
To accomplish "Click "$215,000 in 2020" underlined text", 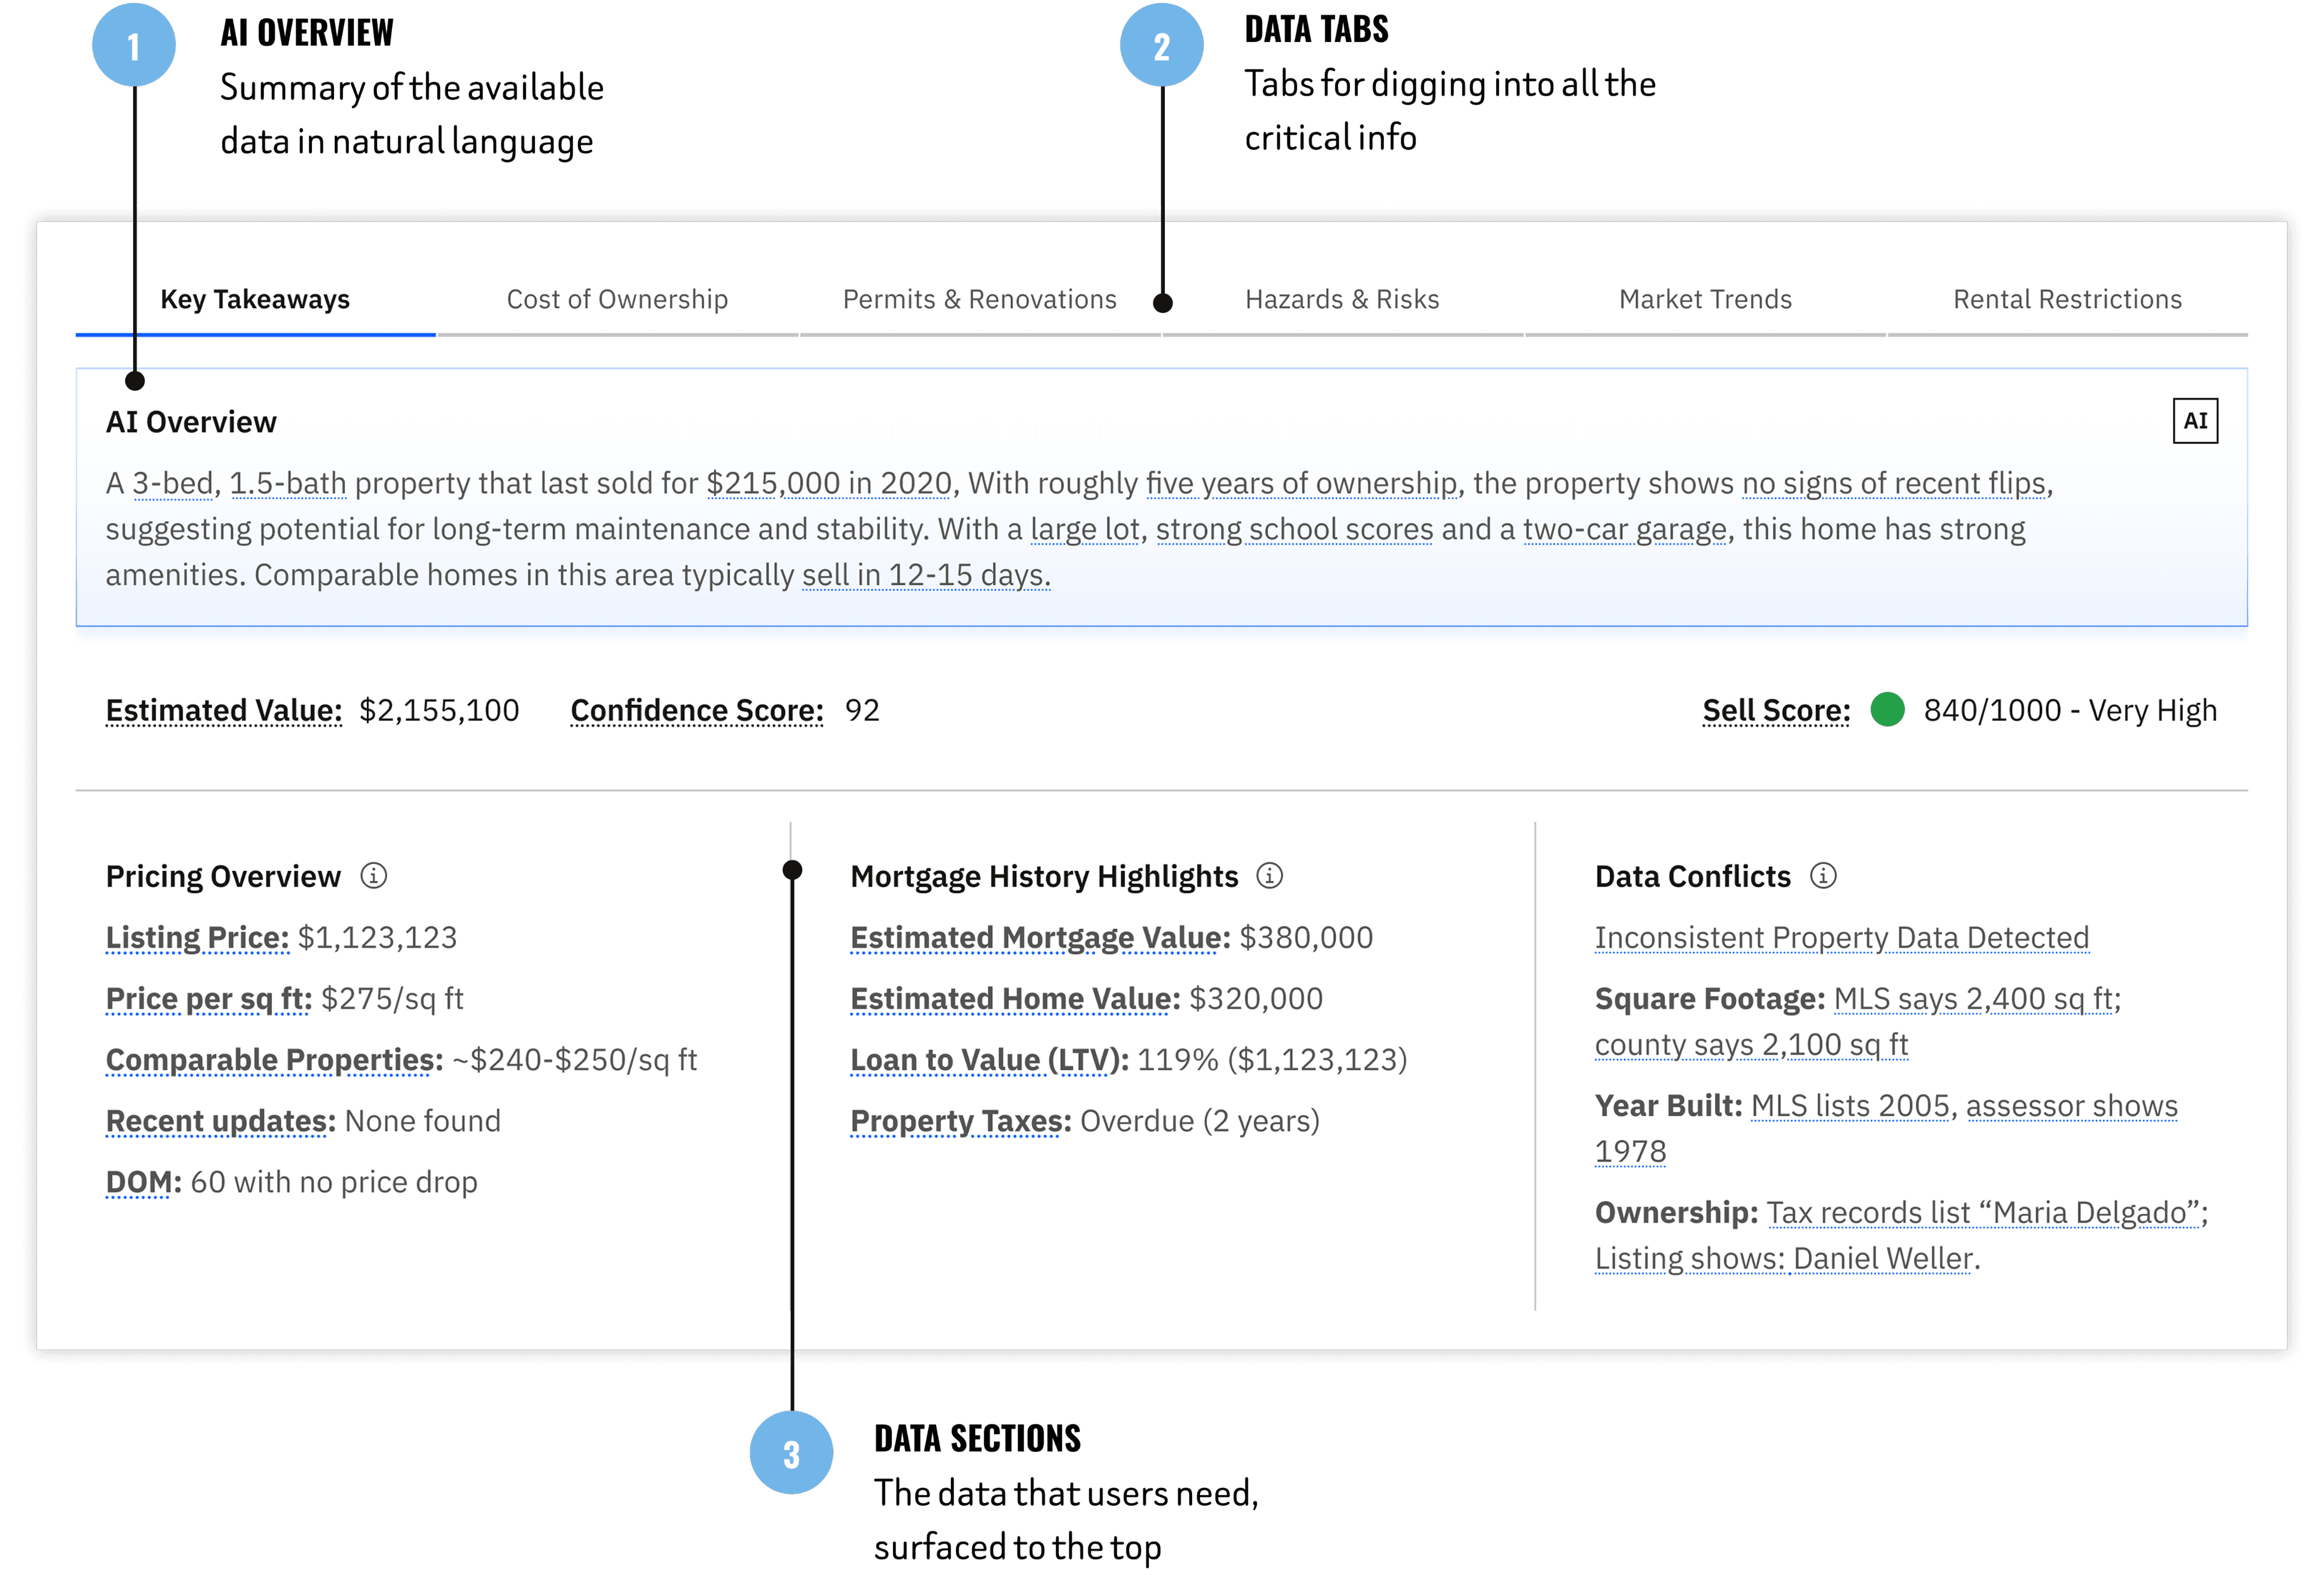I will click(x=829, y=483).
